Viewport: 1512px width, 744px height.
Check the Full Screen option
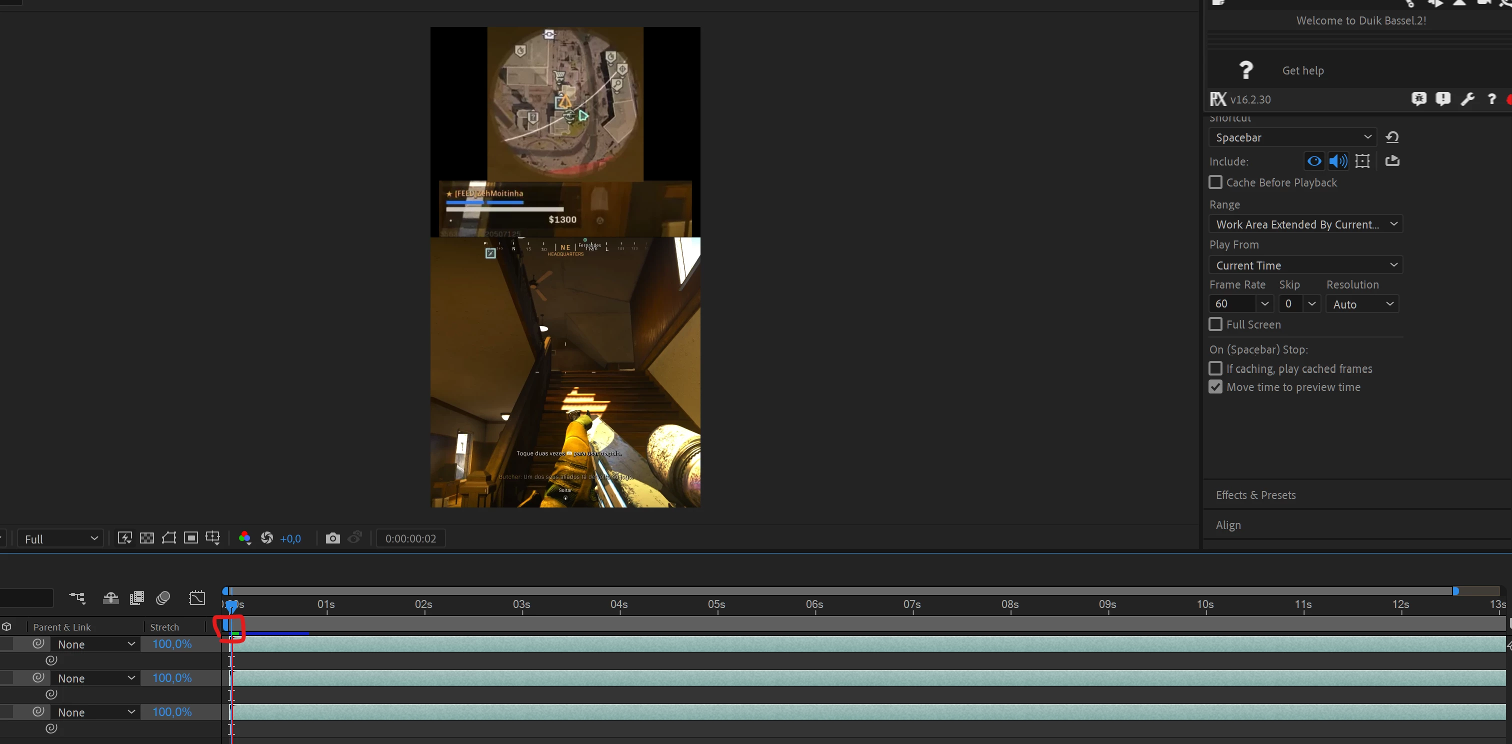coord(1215,324)
